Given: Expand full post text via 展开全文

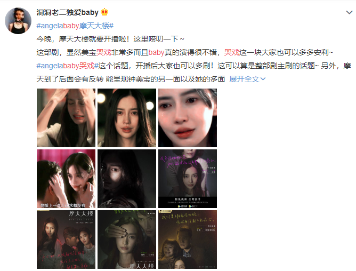Looking at the screenshot, I should [244, 79].
